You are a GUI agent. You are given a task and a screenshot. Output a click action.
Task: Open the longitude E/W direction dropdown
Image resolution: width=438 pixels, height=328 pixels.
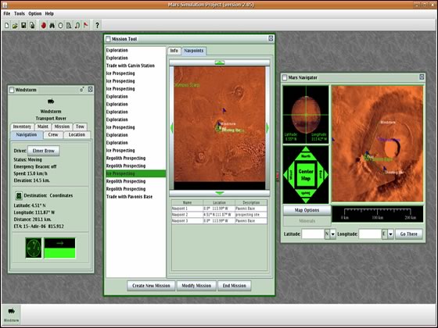click(390, 234)
